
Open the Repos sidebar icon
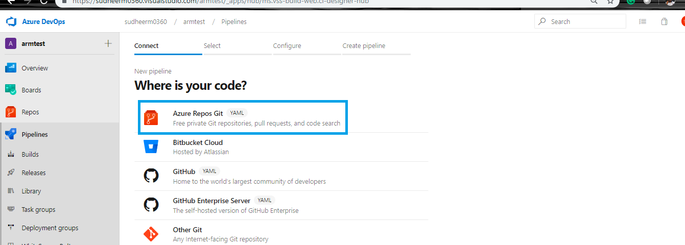click(11, 112)
